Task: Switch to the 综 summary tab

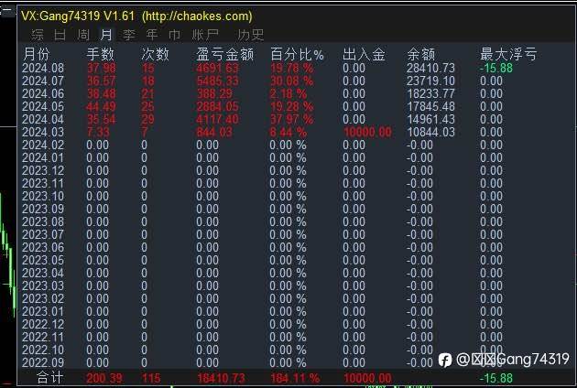Action: click(x=38, y=35)
